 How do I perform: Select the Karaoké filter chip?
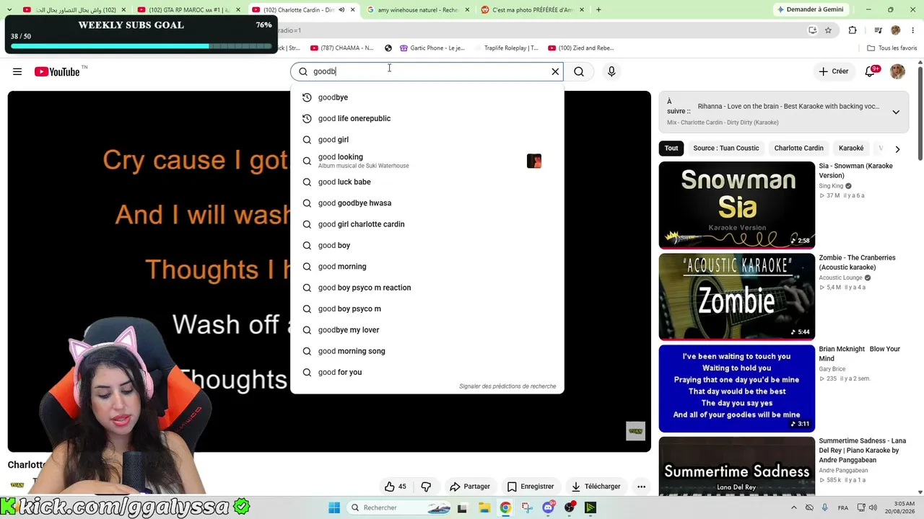(x=851, y=148)
